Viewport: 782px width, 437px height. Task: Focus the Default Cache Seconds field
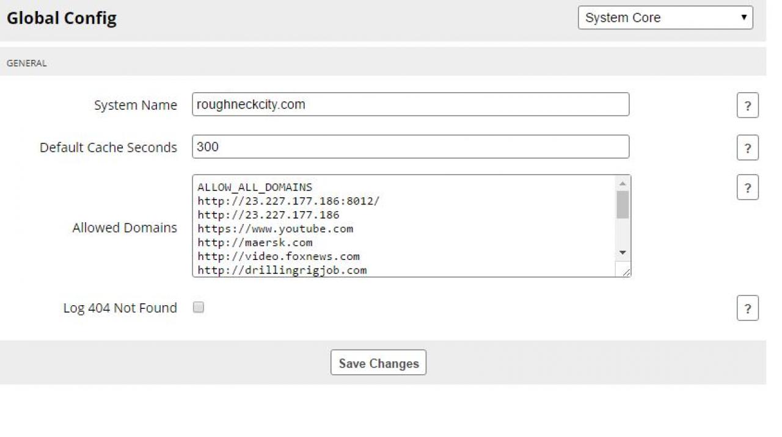coord(410,147)
